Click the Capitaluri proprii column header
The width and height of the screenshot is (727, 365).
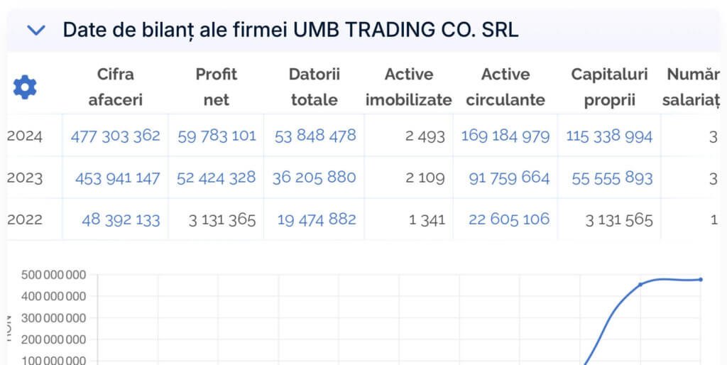609,87
